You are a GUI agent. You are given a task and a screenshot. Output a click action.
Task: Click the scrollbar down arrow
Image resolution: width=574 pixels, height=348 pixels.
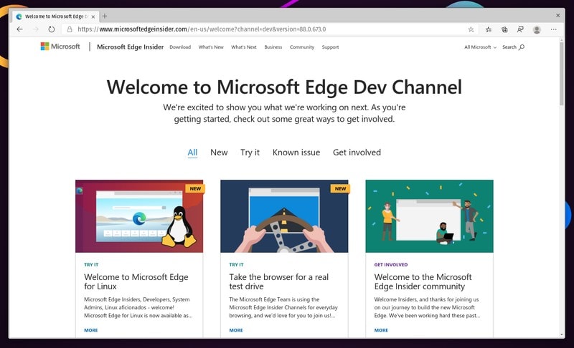(562, 334)
